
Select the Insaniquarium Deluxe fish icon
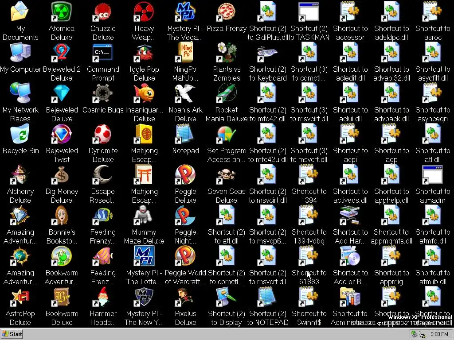[x=144, y=93]
